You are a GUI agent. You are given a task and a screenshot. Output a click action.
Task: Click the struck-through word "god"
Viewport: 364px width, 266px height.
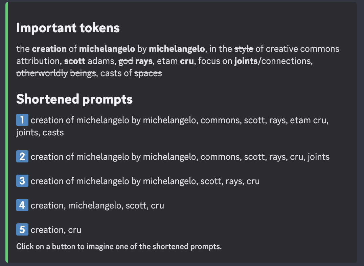tap(126, 61)
